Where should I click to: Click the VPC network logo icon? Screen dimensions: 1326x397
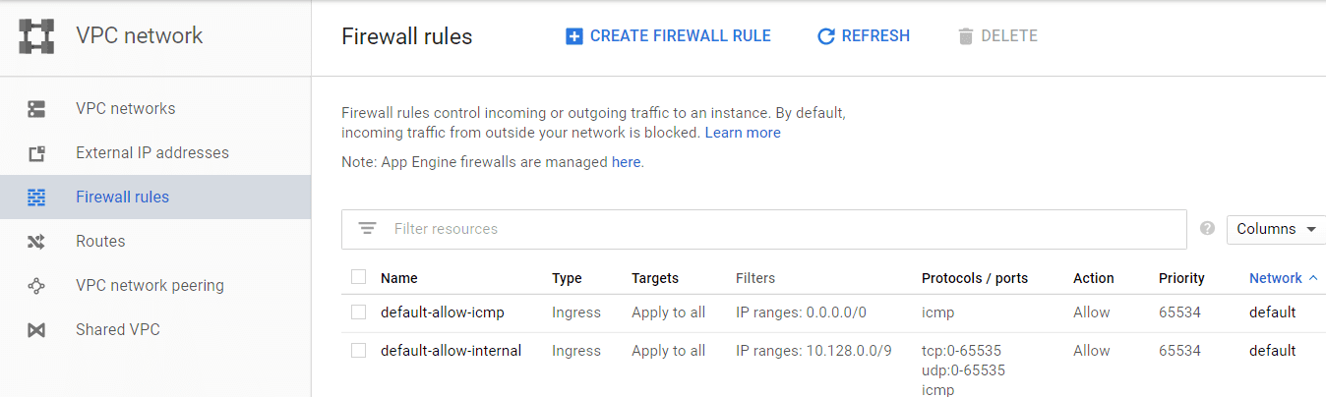pos(36,36)
